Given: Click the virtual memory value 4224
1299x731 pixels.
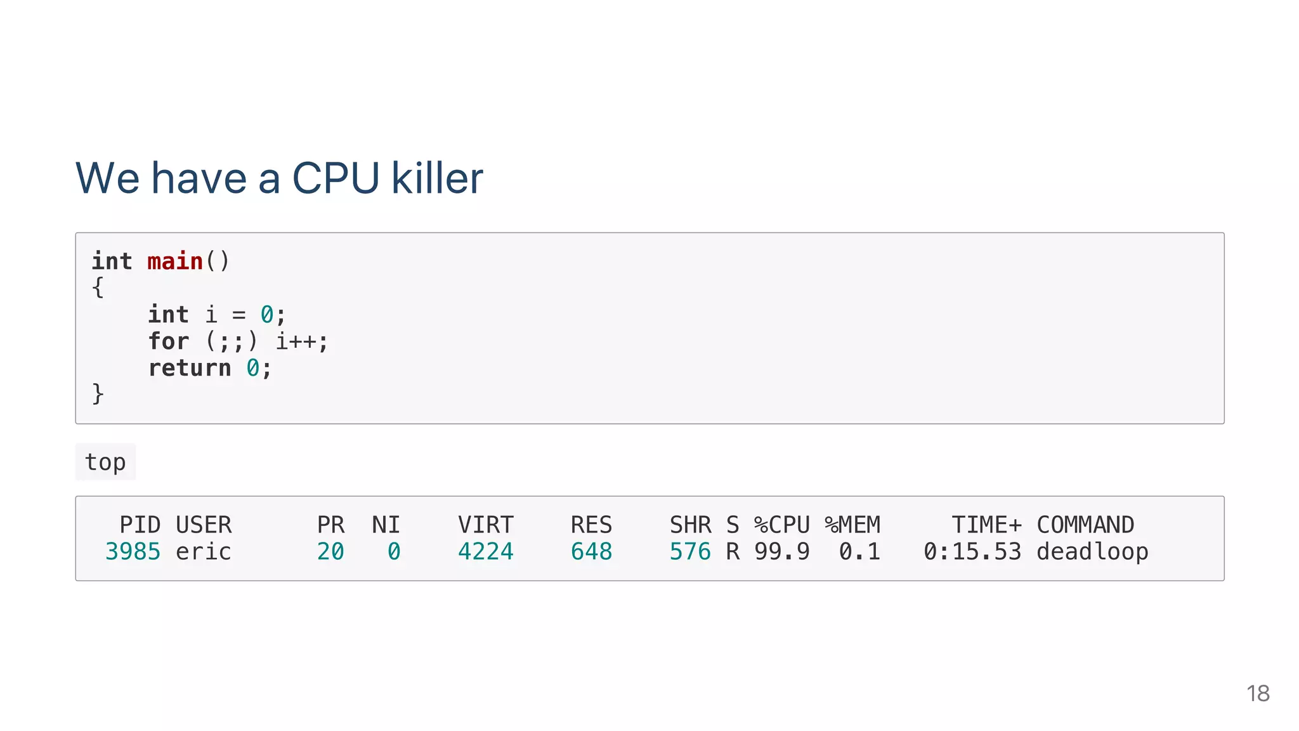Looking at the screenshot, I should (485, 551).
